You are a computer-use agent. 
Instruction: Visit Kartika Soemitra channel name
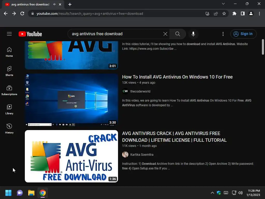coord(142,154)
